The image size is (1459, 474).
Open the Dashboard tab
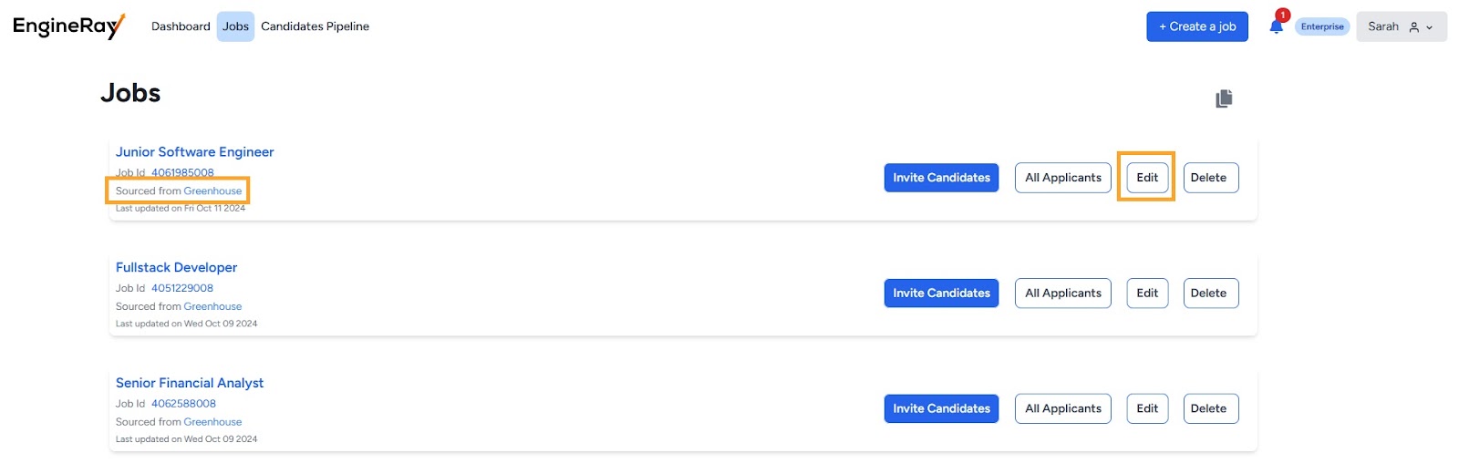[x=181, y=26]
